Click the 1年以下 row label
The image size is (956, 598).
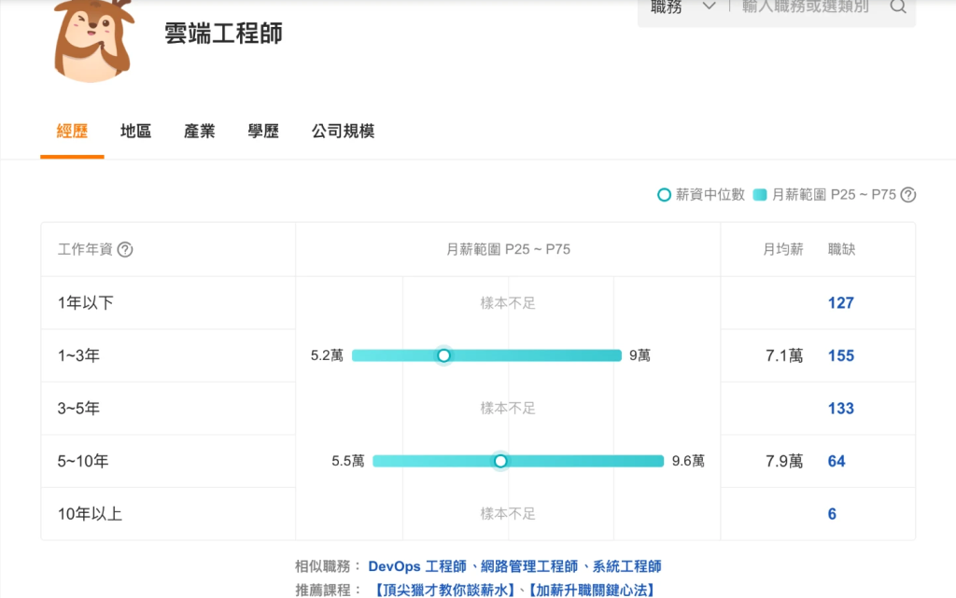tap(85, 302)
